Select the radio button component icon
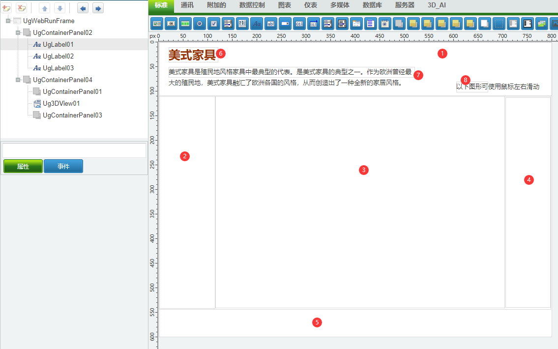The height and width of the screenshot is (349, 558). [x=200, y=24]
